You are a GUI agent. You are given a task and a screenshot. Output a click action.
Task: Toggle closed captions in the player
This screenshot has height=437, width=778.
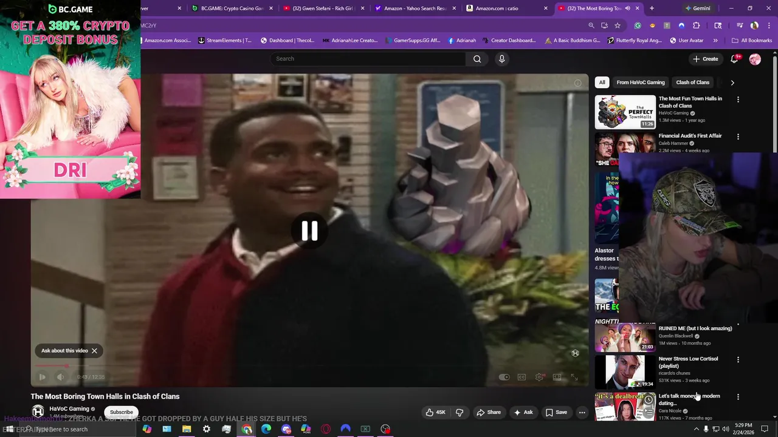click(522, 377)
